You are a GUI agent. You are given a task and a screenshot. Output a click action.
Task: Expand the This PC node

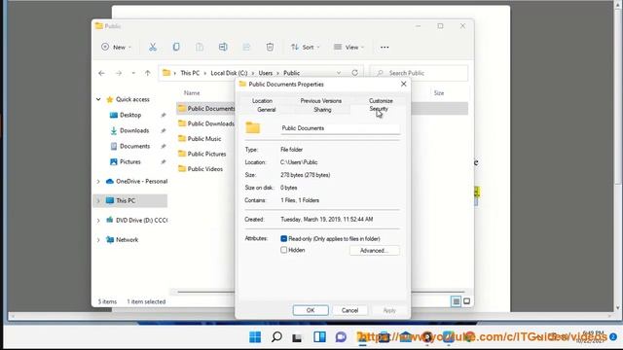(98, 201)
